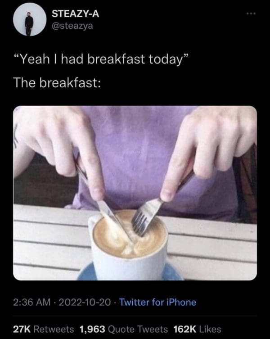Click the "Likes" label word
Screen dimensions: 270x339
point(210,329)
